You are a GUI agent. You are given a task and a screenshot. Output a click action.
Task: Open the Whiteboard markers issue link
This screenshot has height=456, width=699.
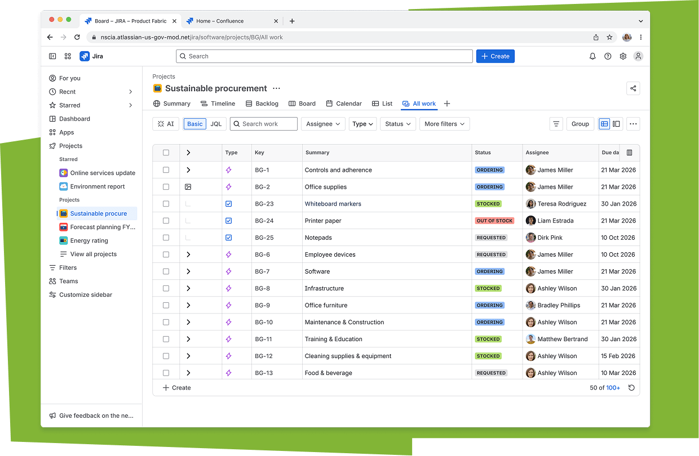(x=333, y=204)
